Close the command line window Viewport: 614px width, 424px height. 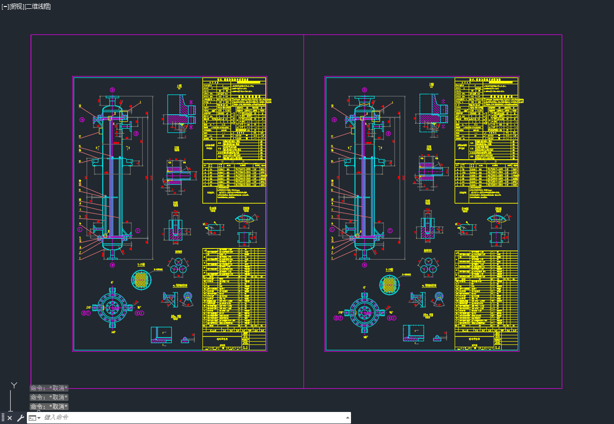pyautogui.click(x=10, y=418)
